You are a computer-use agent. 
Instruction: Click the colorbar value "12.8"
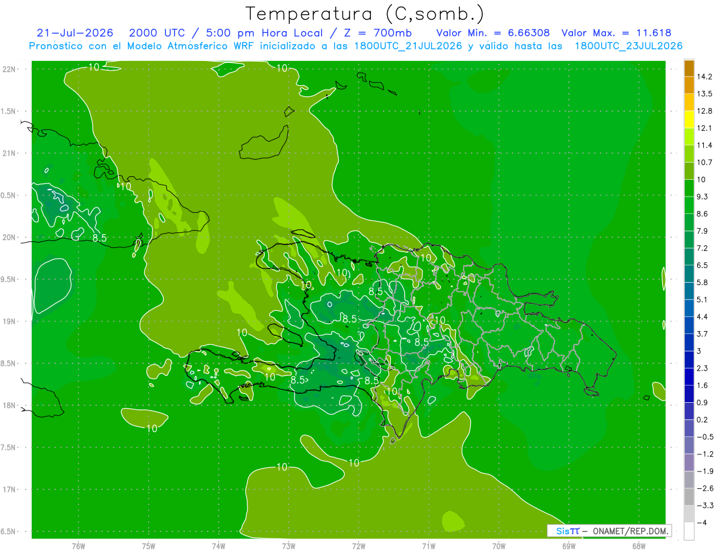point(705,111)
